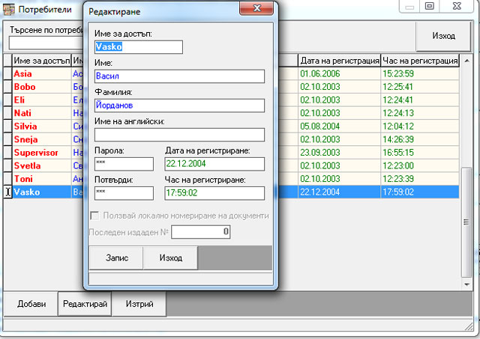Click the Добави button
The image size is (480, 339).
click(x=31, y=304)
